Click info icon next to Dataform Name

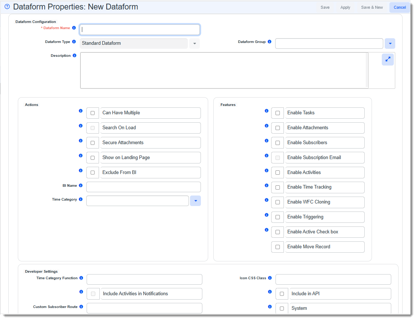pos(74,28)
